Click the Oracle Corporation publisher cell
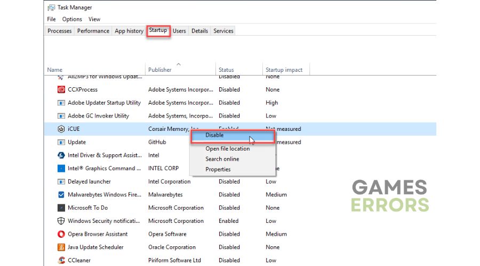The image size is (480, 266). click(172, 247)
